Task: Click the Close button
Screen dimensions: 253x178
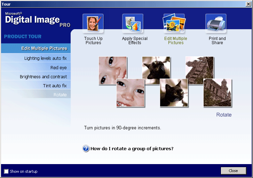Action: click(x=234, y=171)
